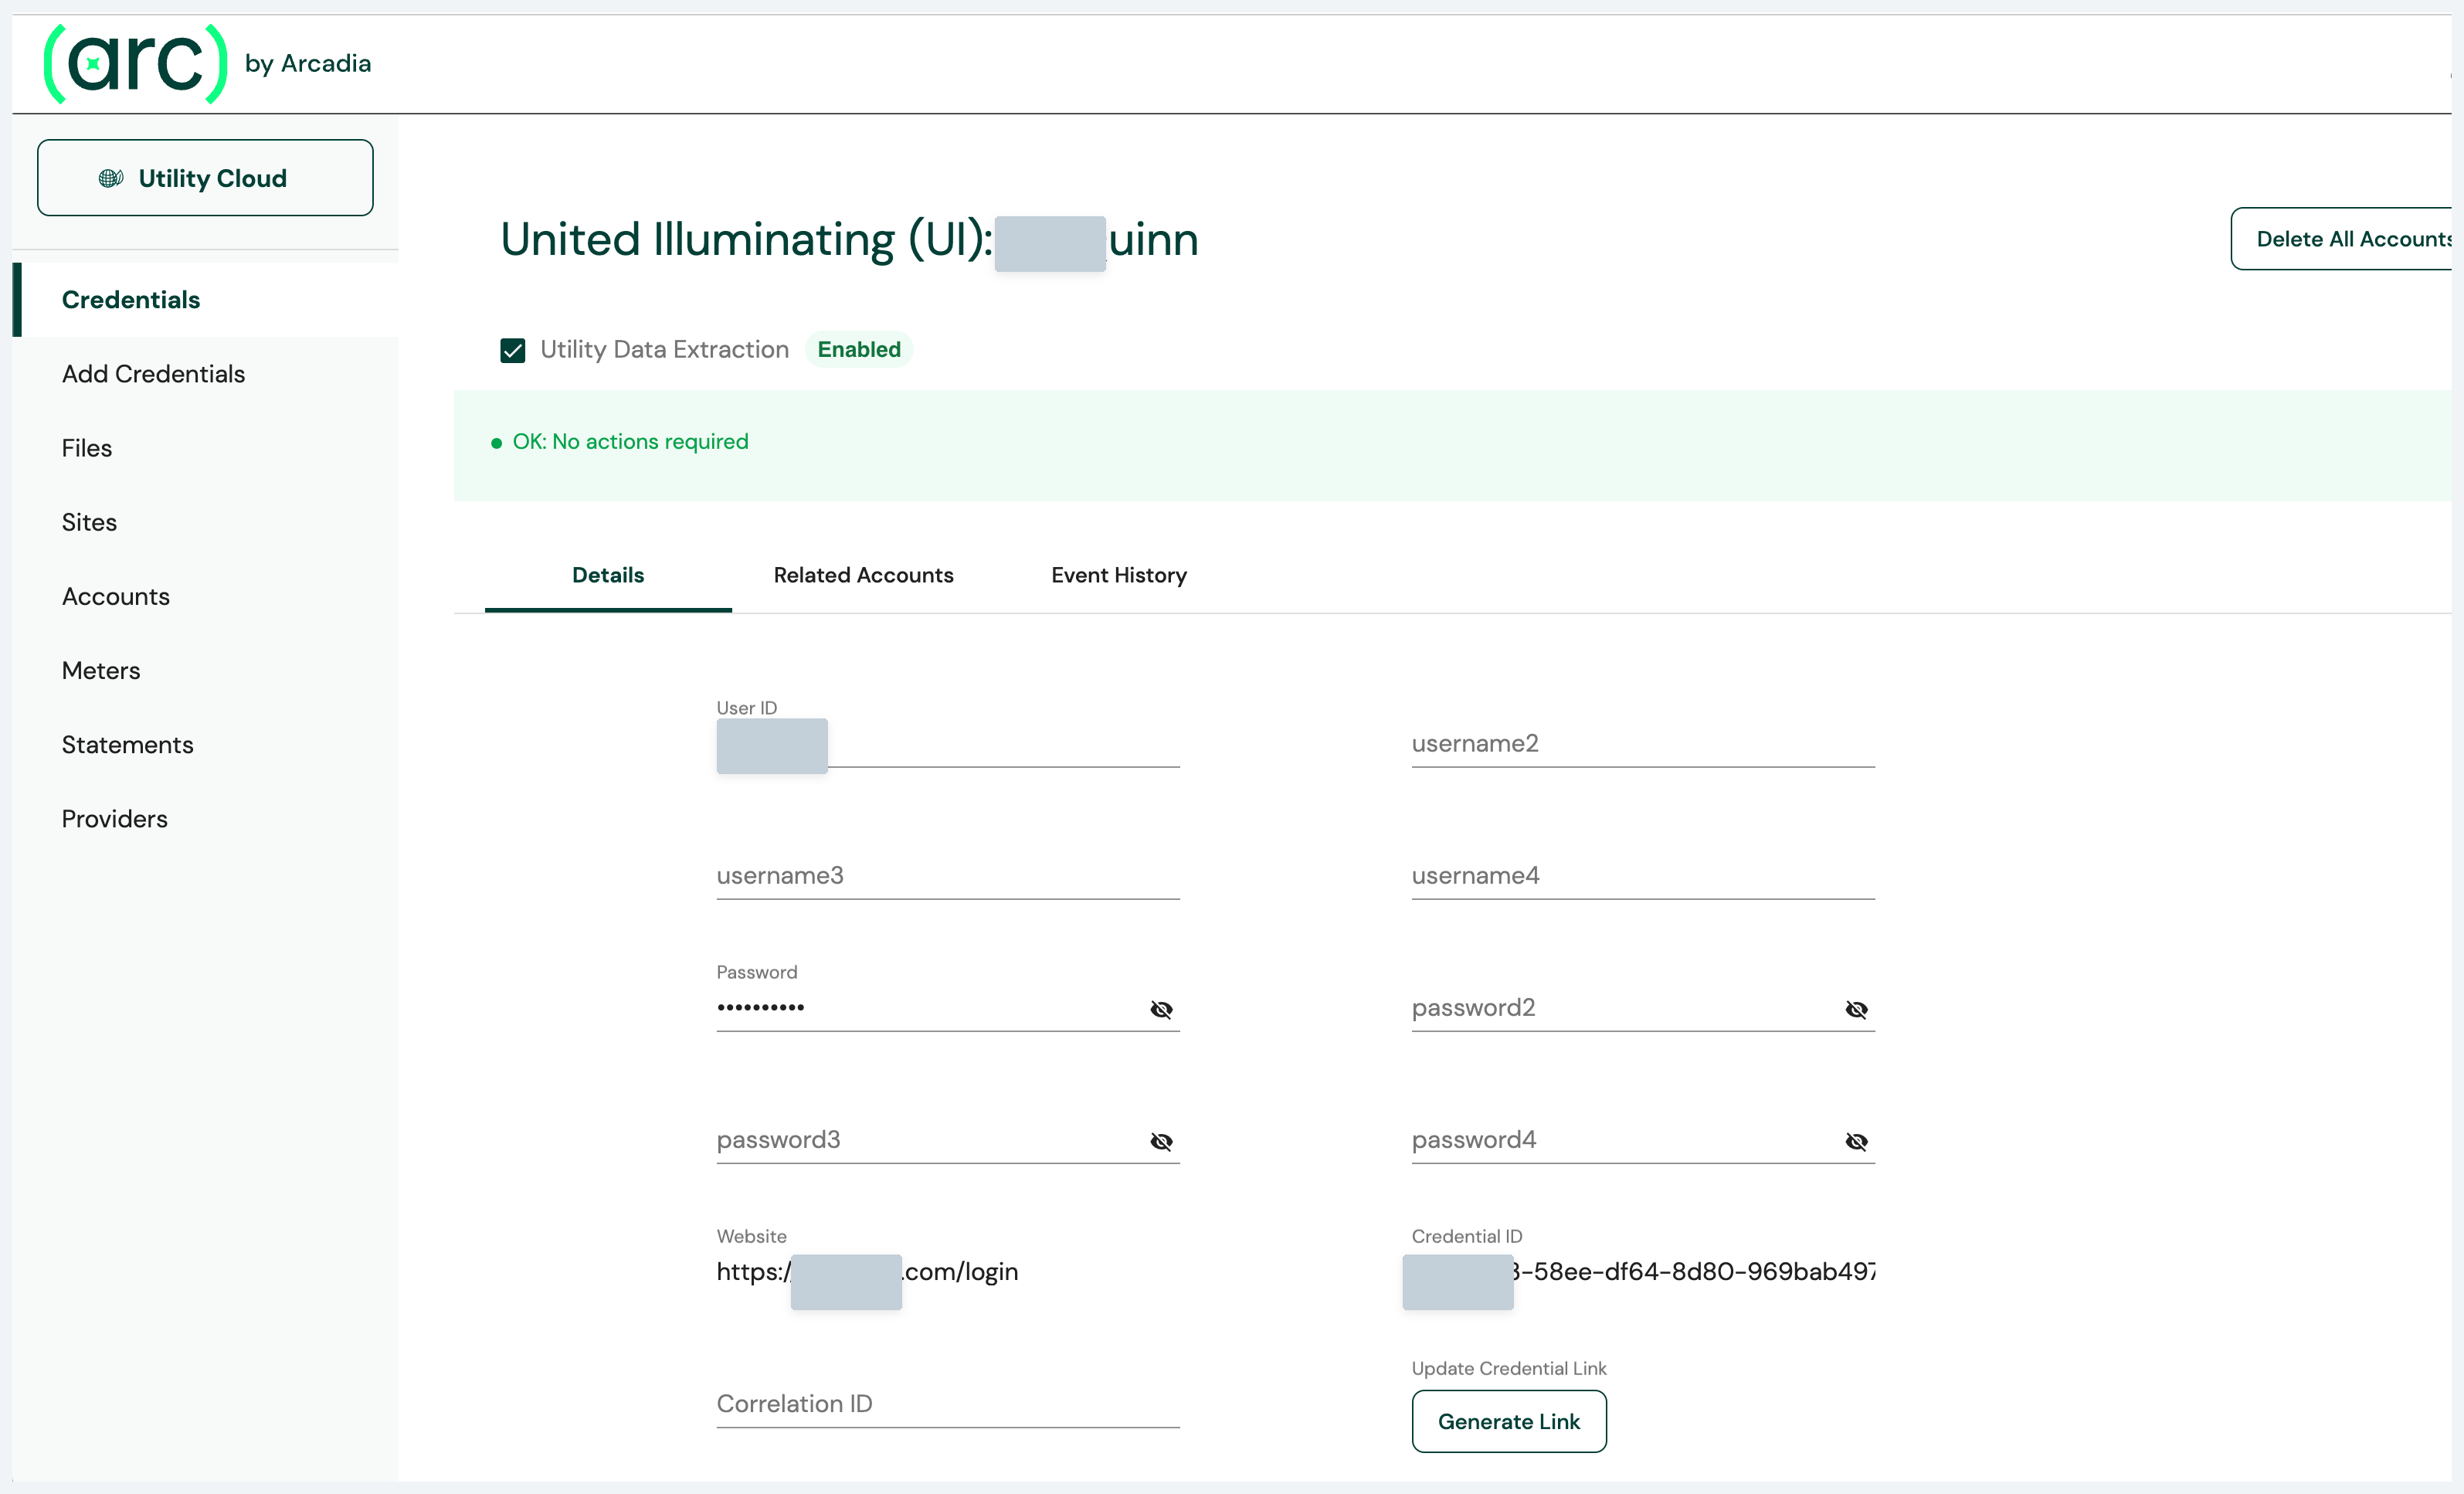
Task: Click the globe icon in Utility Cloud button
Action: click(x=111, y=178)
